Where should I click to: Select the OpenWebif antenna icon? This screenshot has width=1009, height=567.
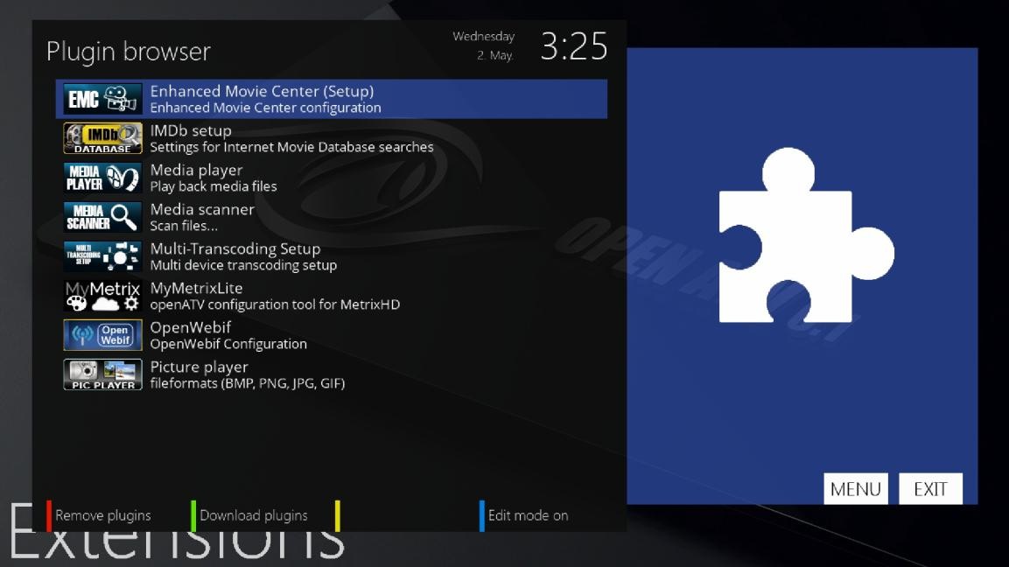102,334
